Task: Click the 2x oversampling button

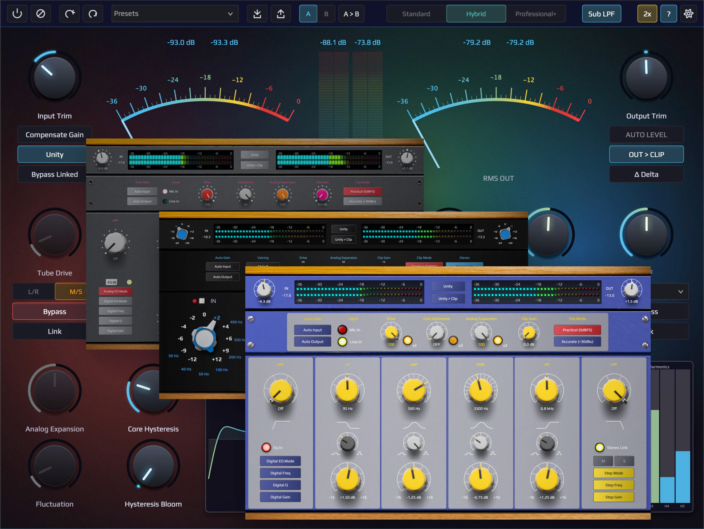Action: pos(647,14)
